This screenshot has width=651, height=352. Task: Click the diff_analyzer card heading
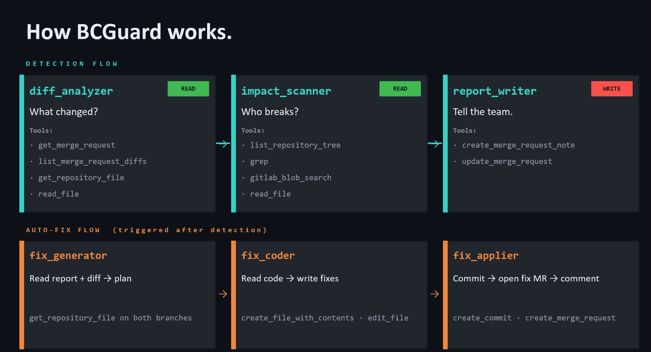(71, 91)
